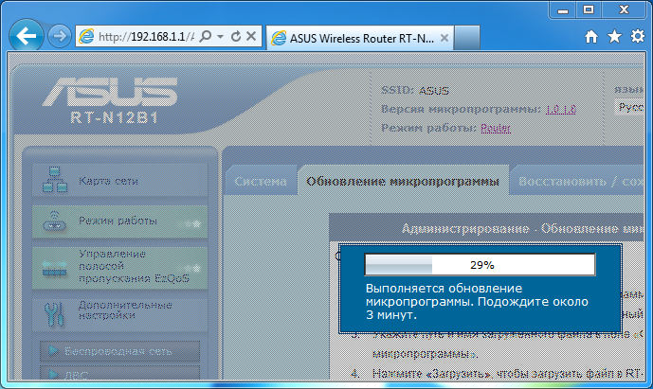Expand the Беспроводная сеть section arrow
653x389 pixels.
pos(53,350)
